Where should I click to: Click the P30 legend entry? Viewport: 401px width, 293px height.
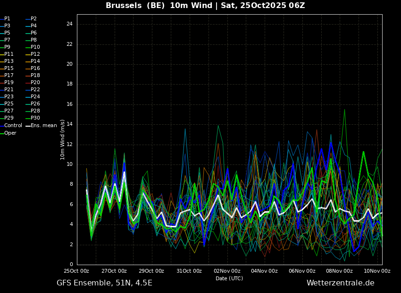click(x=33, y=118)
